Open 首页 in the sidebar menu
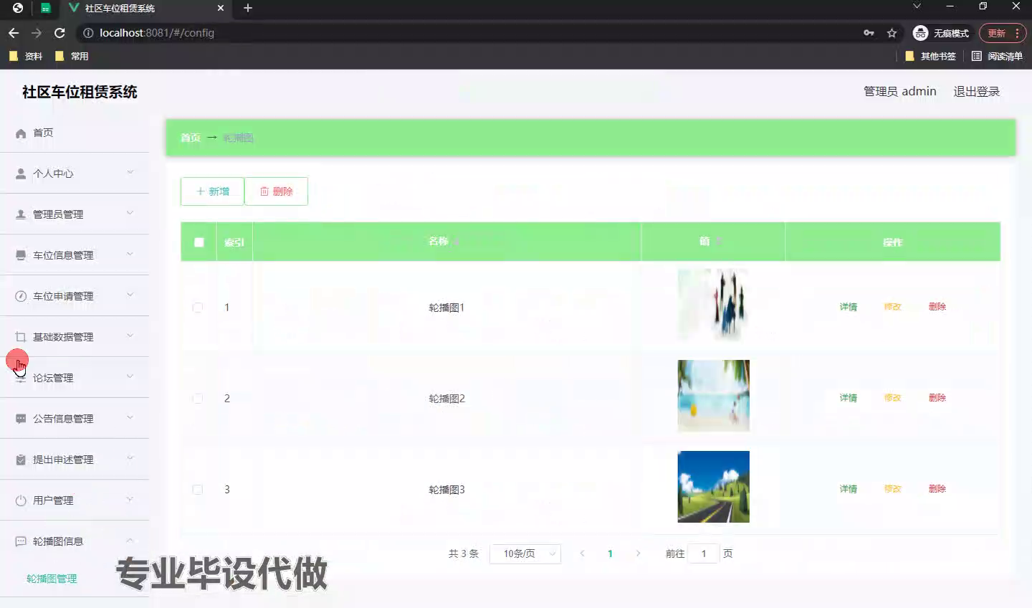Image resolution: width=1032 pixels, height=608 pixels. tap(75, 133)
